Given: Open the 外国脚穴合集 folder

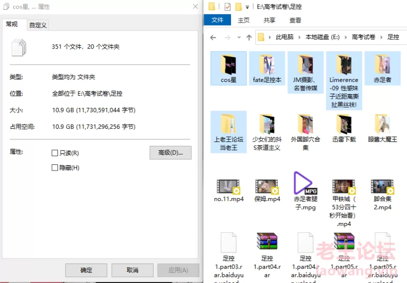Looking at the screenshot, I should click(306, 132).
